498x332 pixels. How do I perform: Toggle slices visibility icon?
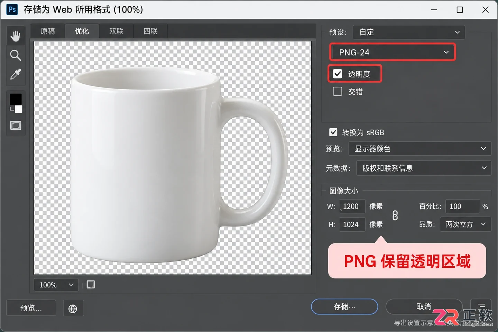click(x=16, y=125)
